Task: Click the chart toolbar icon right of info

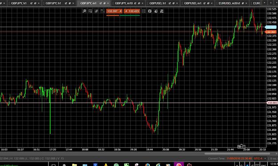Action: tap(156, 11)
